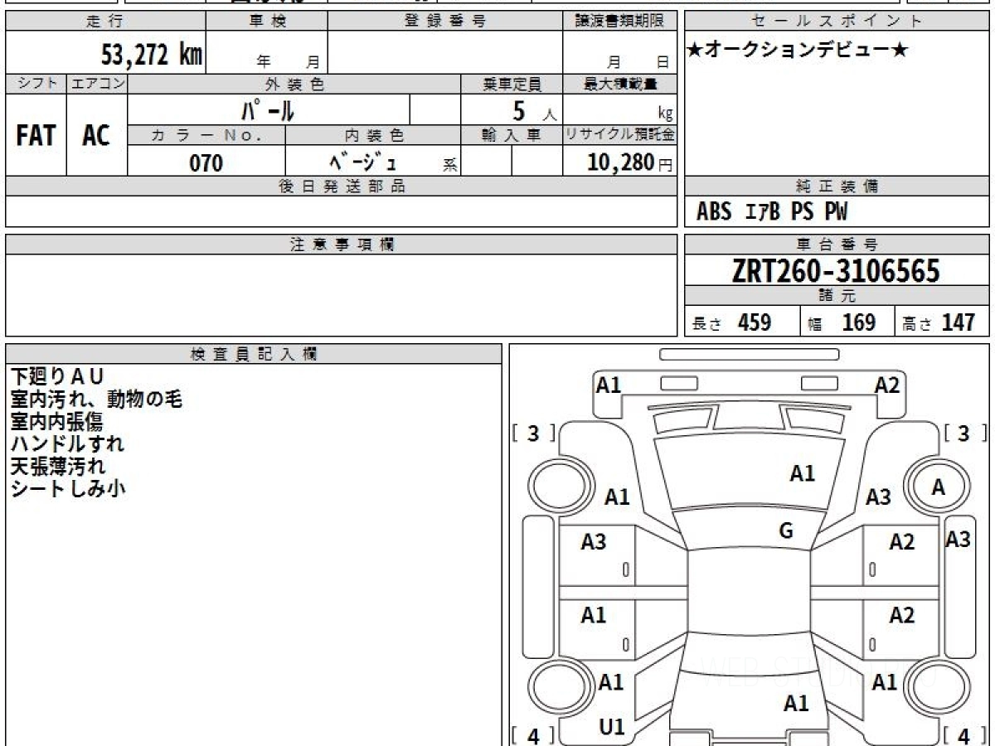Click the エアコン column label
The image size is (995, 746).
(x=97, y=84)
